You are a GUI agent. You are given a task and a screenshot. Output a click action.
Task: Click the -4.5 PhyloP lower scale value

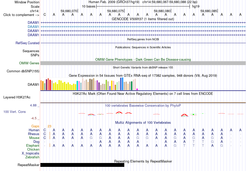[x=34, y=118]
